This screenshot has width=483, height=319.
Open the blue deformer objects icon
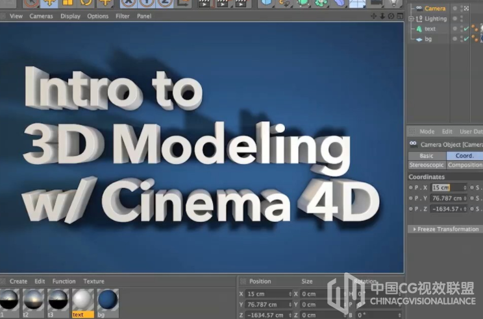(339, 3)
